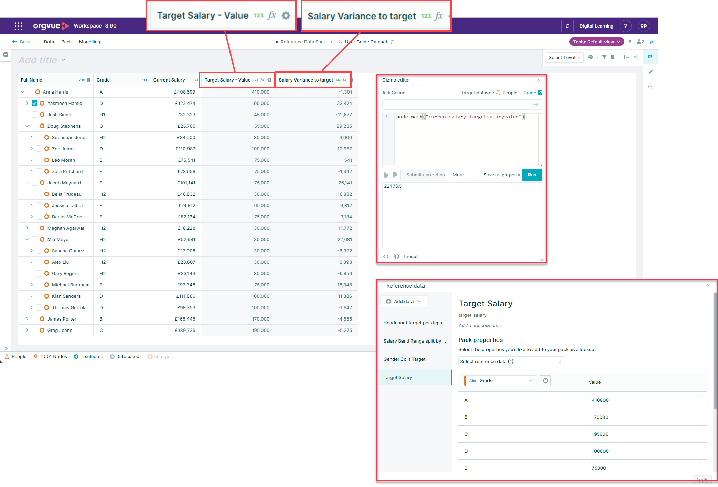This screenshot has width=718, height=487.
Task: Click the pin icon beside Tools view
Action: 630,42
